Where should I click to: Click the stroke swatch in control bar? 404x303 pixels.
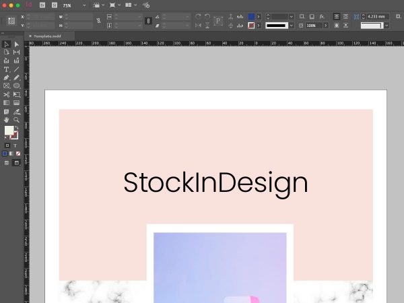(x=251, y=26)
